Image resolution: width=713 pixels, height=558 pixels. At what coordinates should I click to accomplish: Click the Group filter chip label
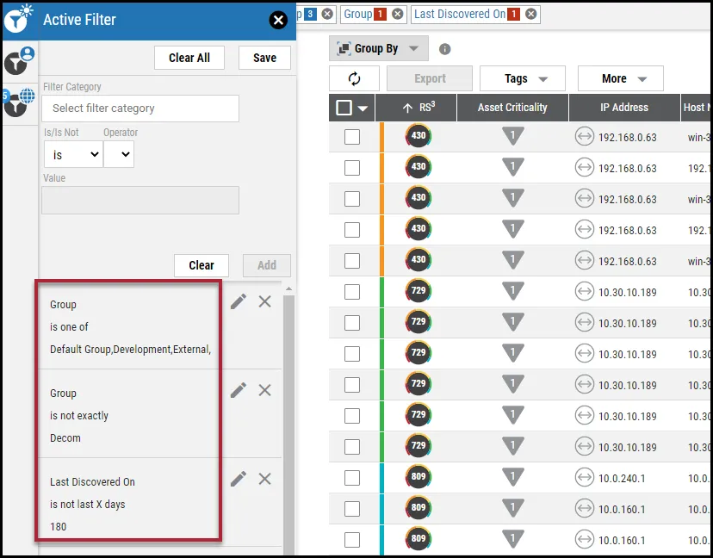(x=358, y=14)
